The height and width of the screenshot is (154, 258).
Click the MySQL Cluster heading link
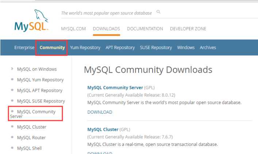point(103,129)
